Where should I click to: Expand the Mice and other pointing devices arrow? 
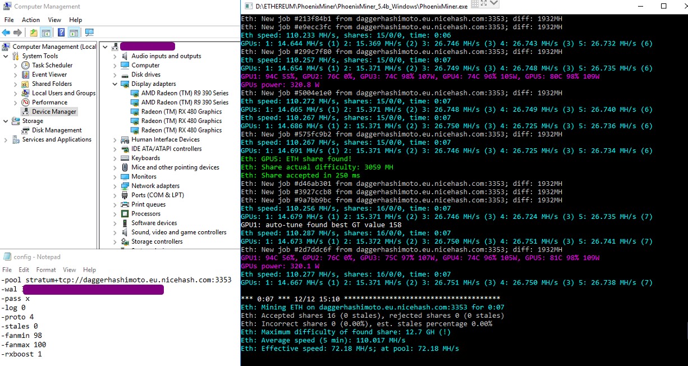[115, 167]
